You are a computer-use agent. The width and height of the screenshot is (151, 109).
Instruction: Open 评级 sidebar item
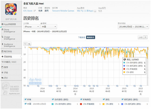click(x=11, y=72)
